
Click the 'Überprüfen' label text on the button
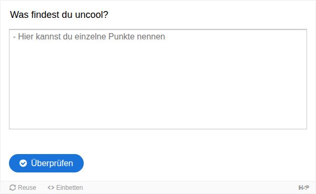(x=52, y=163)
